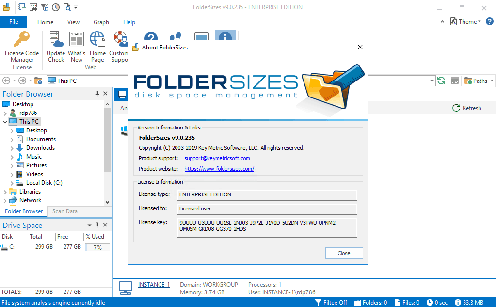Close About dialog with the X button
Viewport: 496px width, 307px height.
click(x=360, y=47)
